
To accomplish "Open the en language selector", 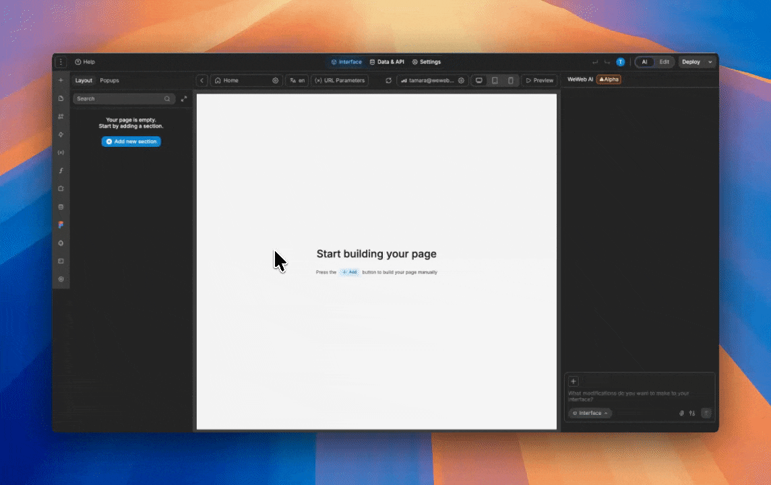I will (297, 81).
